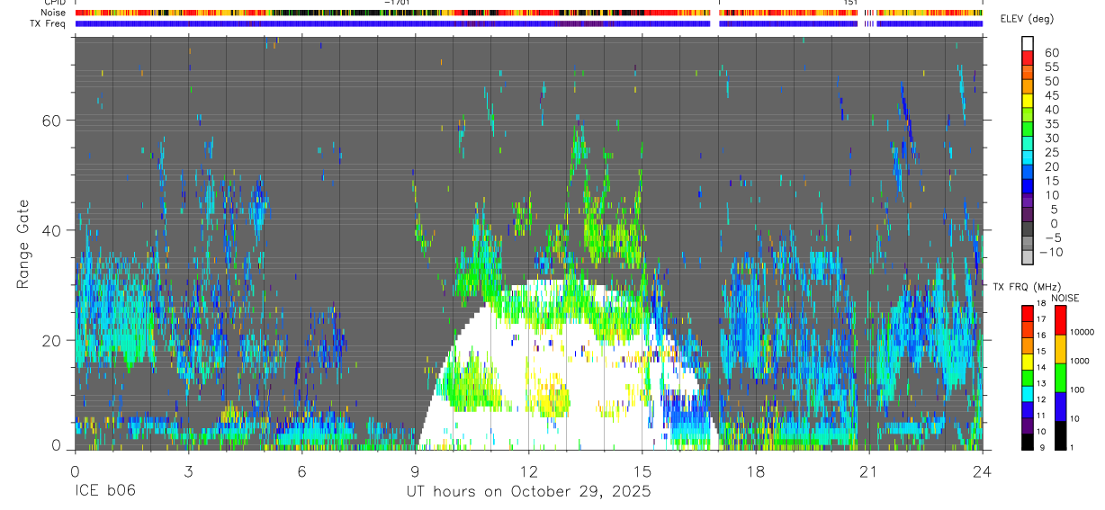Click the blue TX Freq strip above the plot
The height and width of the screenshot is (510, 1105).
coord(528,23)
